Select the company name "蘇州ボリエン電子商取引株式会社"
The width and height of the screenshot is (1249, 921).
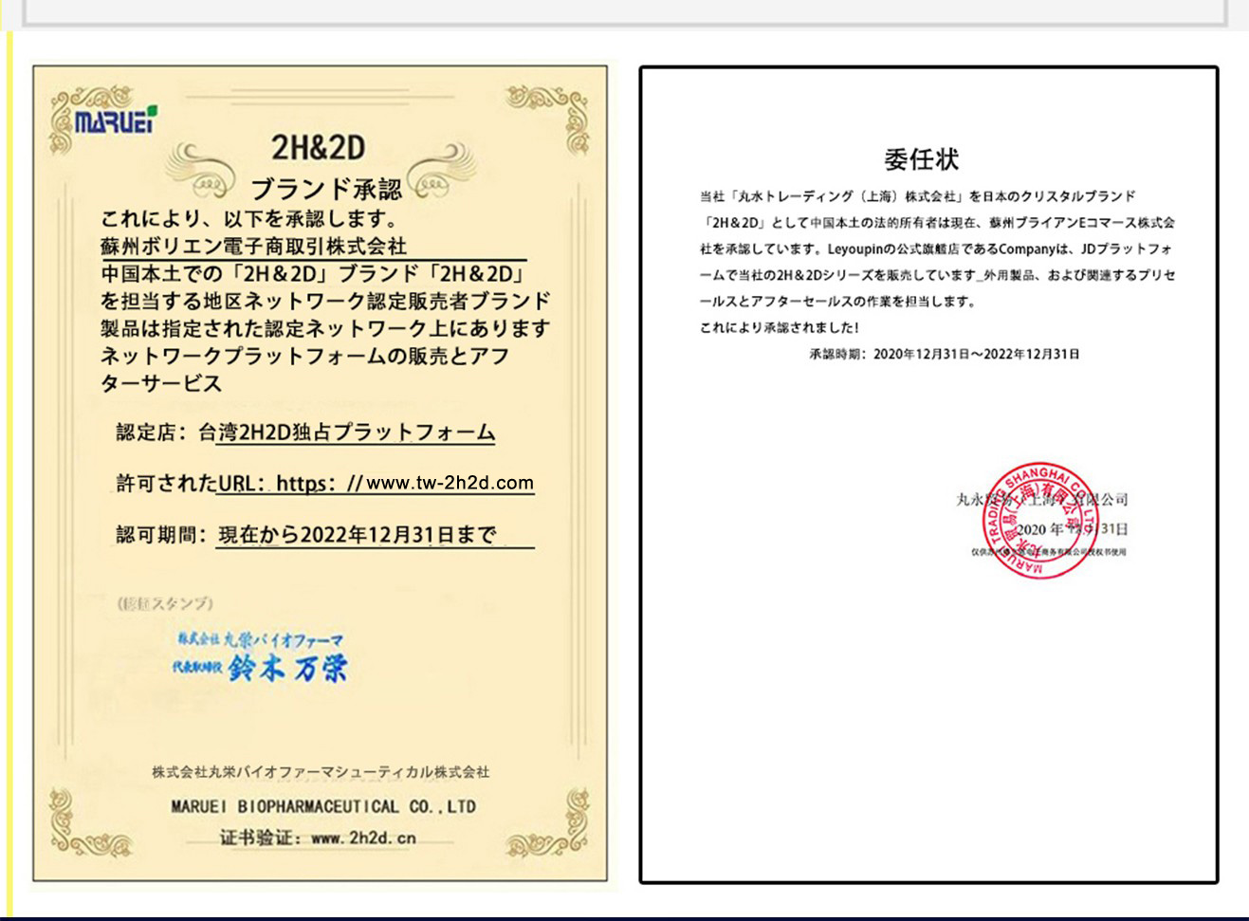click(254, 247)
